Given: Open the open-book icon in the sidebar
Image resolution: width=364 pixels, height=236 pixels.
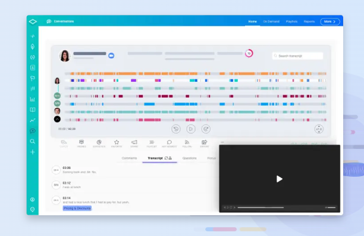Looking at the screenshot, I should 33,110.
